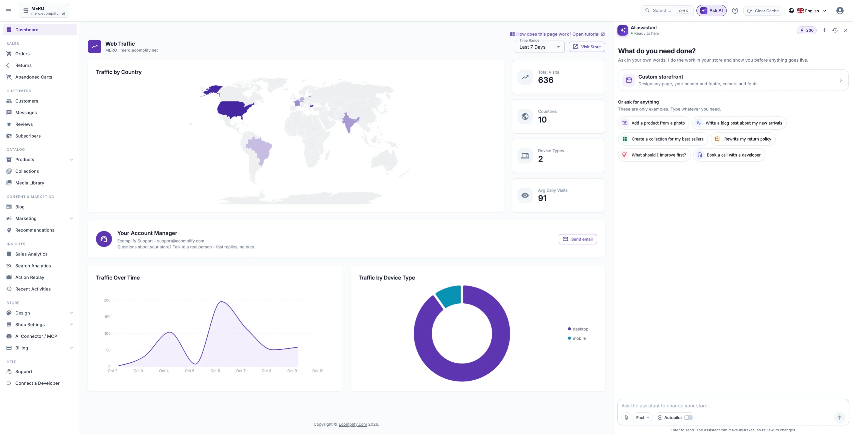
Task: Expand the Design submenu
Action: point(71,313)
